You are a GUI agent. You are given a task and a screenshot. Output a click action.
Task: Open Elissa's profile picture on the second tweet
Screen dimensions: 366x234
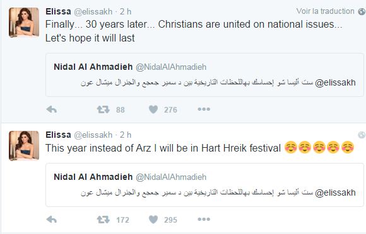coord(24,145)
